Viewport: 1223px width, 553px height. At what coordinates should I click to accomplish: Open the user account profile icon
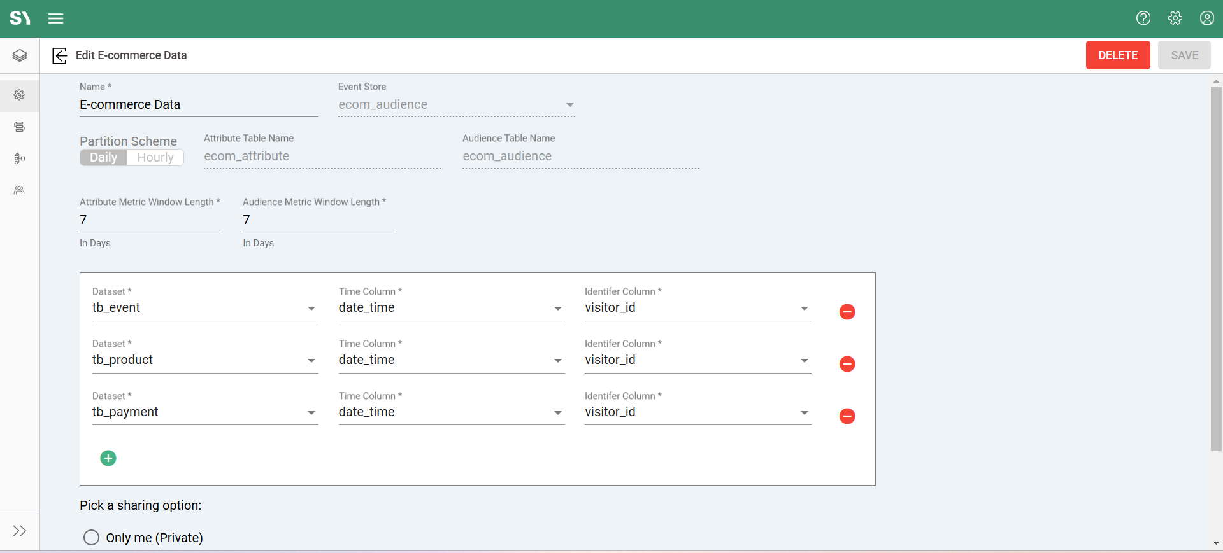pos(1206,18)
